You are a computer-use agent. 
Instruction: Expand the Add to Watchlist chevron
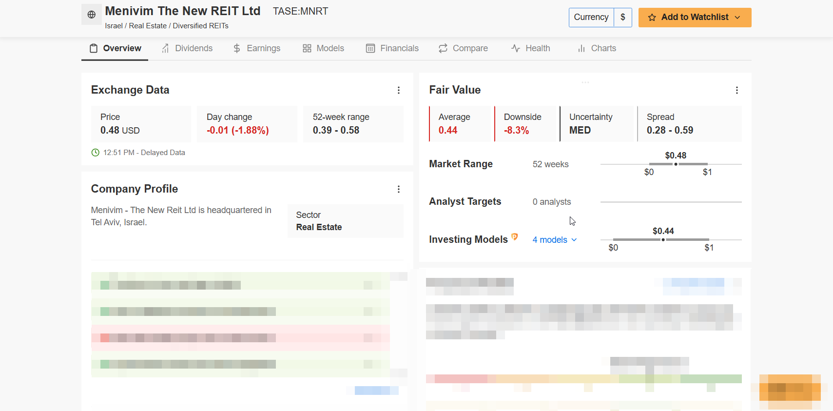(737, 18)
